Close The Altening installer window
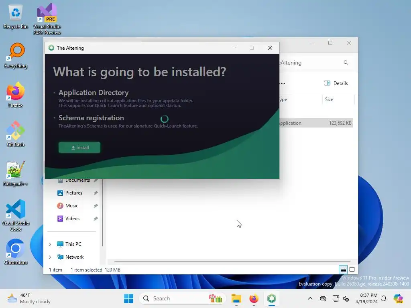The height and width of the screenshot is (308, 411). (270, 48)
